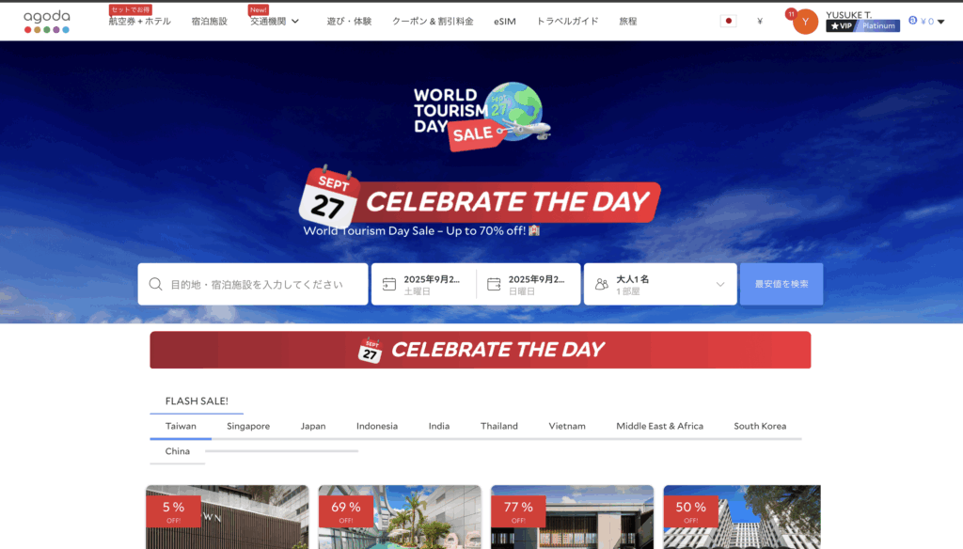
Task: Open the 77% OFF hotel thumbnail
Action: point(573,517)
